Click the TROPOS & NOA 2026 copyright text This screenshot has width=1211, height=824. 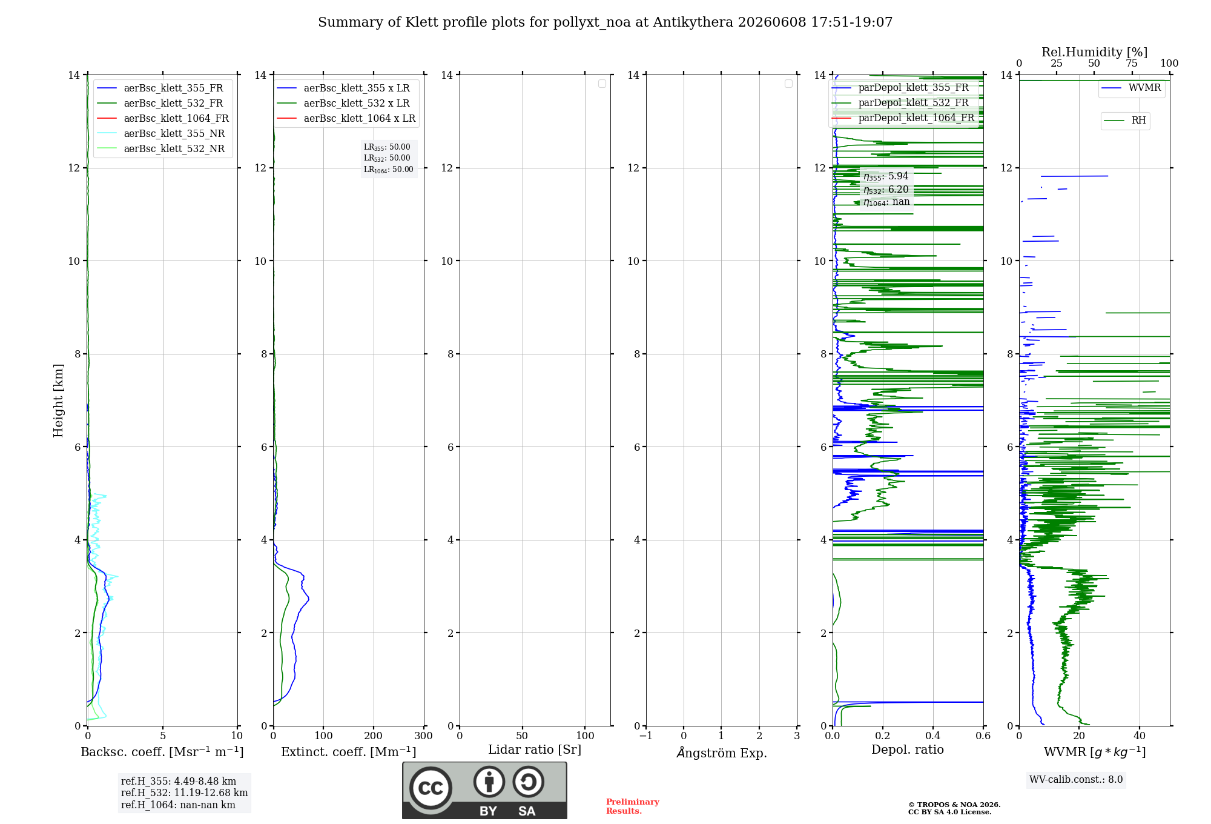954,805
